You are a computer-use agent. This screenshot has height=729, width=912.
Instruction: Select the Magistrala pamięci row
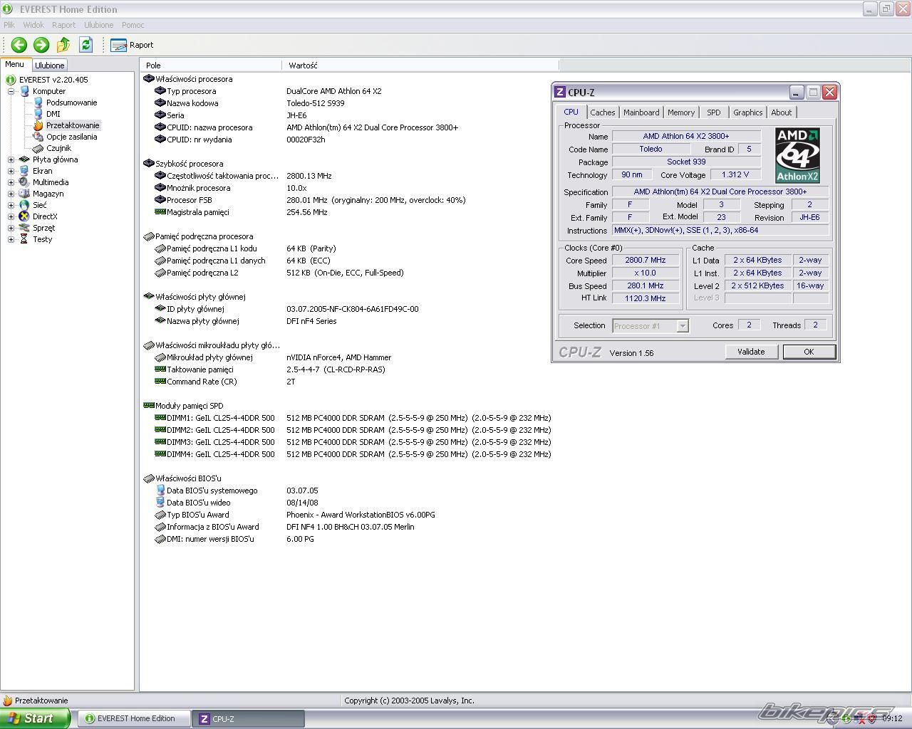tap(241, 212)
